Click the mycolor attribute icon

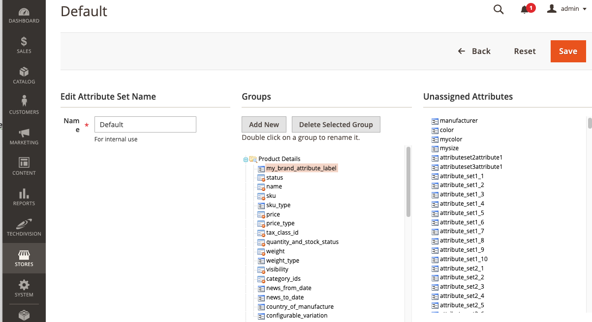tap(435, 139)
